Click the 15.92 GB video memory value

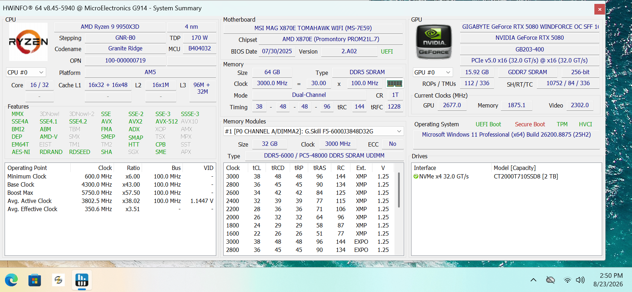[477, 72]
